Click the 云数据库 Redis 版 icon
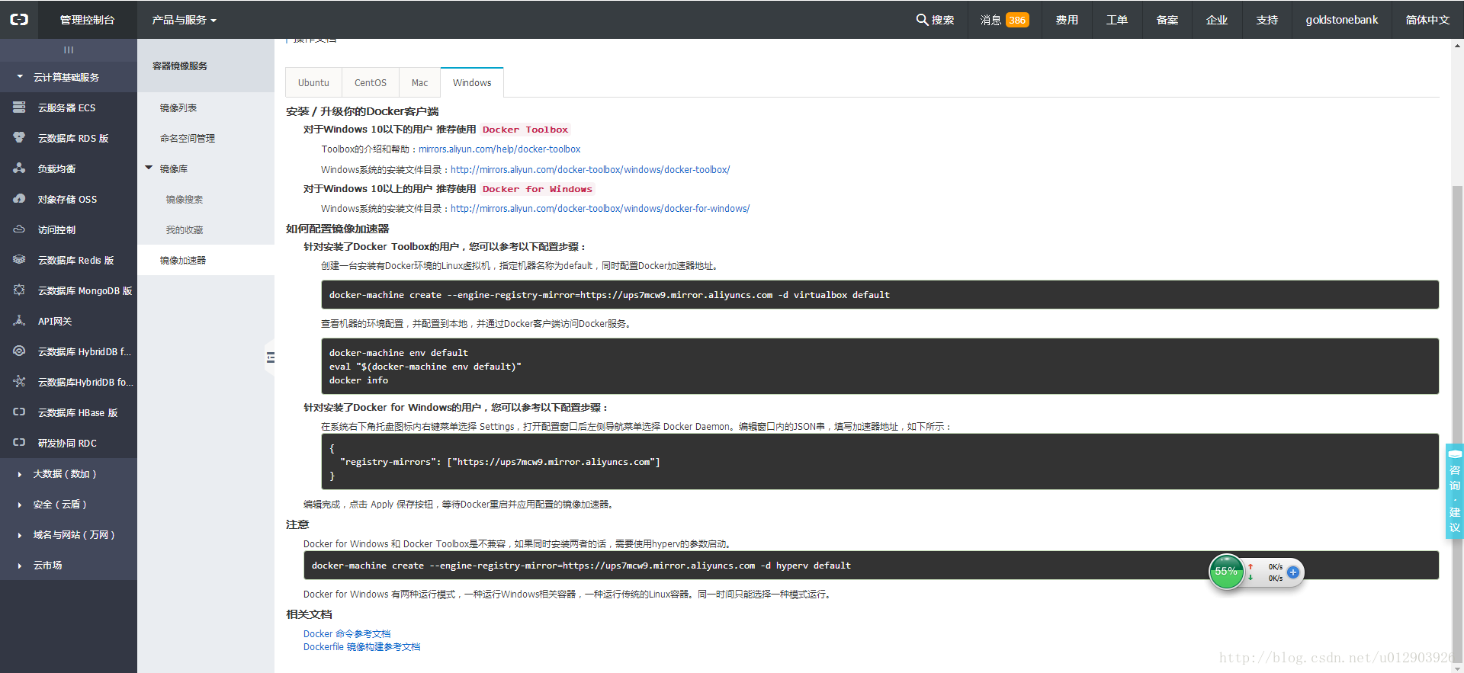 point(19,260)
